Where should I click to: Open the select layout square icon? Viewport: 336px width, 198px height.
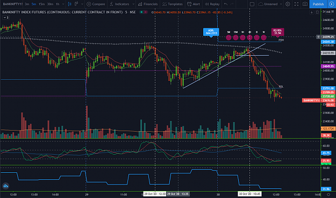(x=252, y=4)
